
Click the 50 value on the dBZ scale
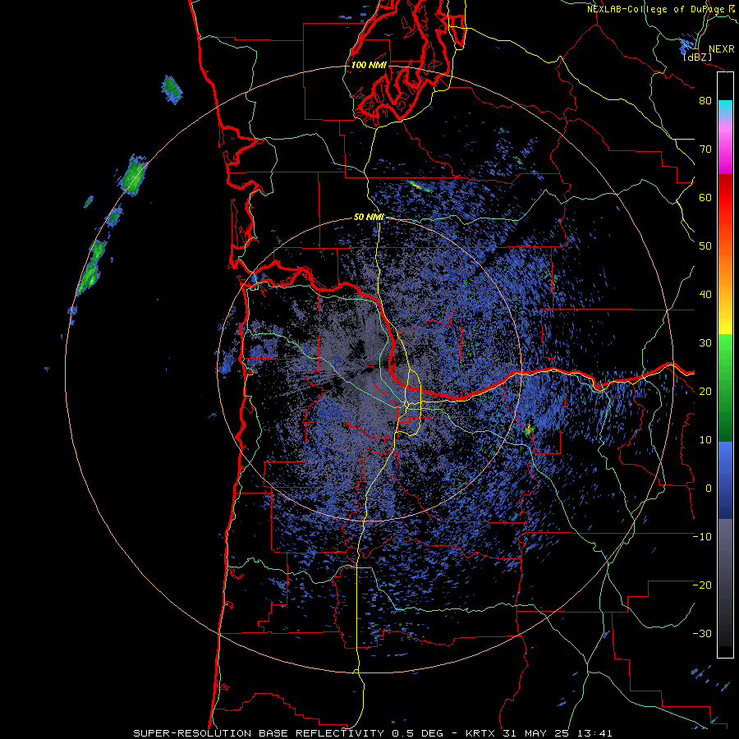click(x=705, y=246)
